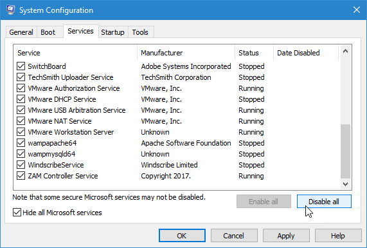The image size is (367, 248).
Task: Toggle VMware NAT Service checkbox
Action: pos(21,121)
